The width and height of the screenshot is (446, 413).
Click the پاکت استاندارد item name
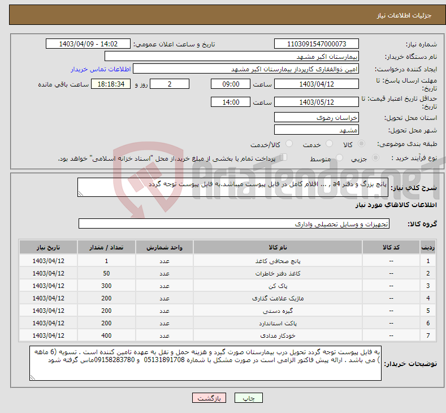coord(278,324)
